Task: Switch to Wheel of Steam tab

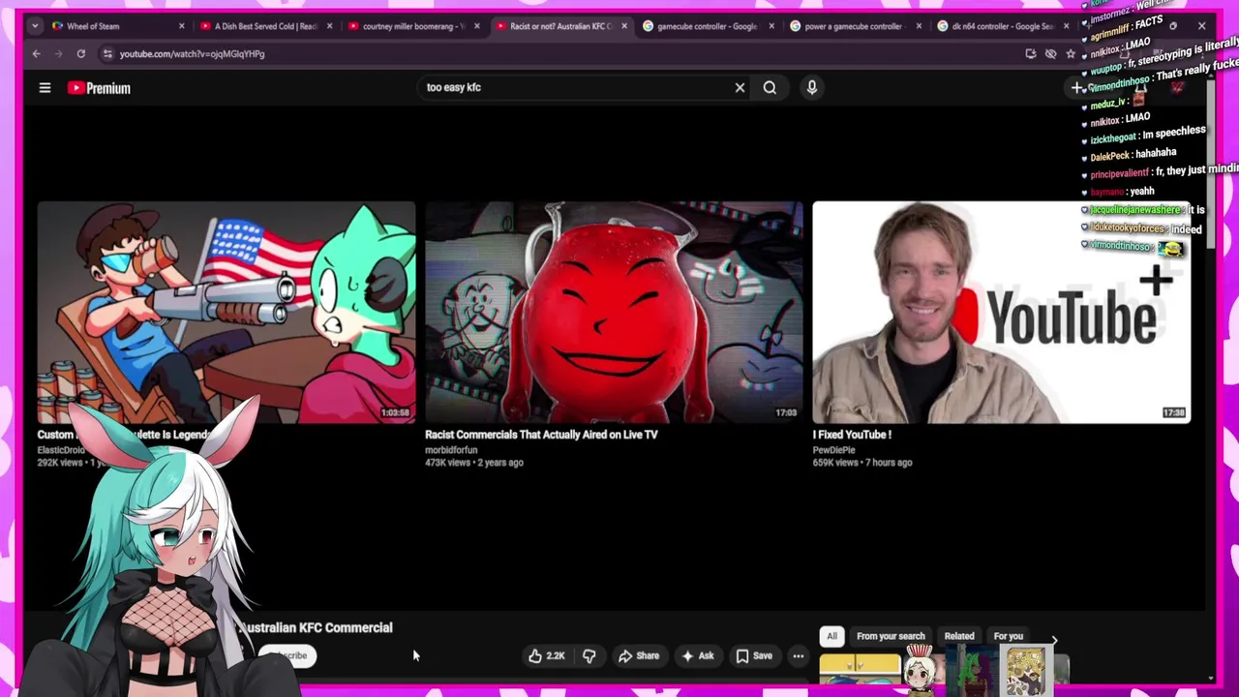Action: (116, 26)
